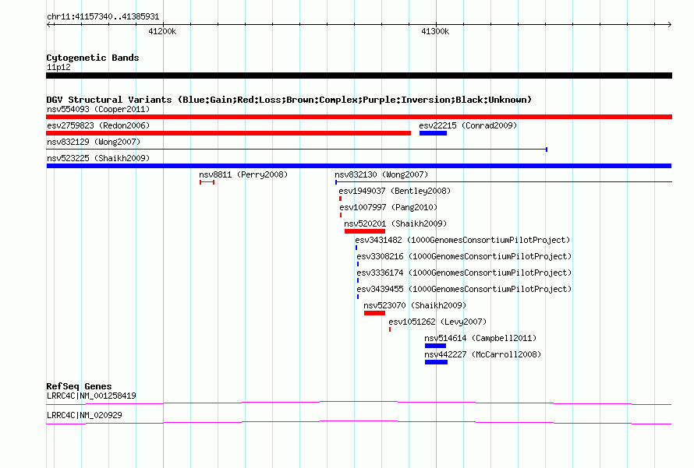This screenshot has height=468, width=694.
Task: Click the nsv523070 (Shaikh2009) label
Action: point(415,305)
